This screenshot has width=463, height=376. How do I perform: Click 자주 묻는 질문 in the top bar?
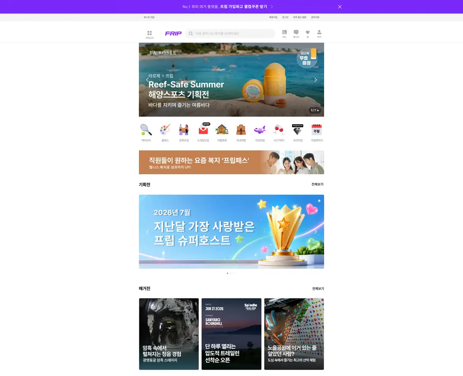pos(300,18)
